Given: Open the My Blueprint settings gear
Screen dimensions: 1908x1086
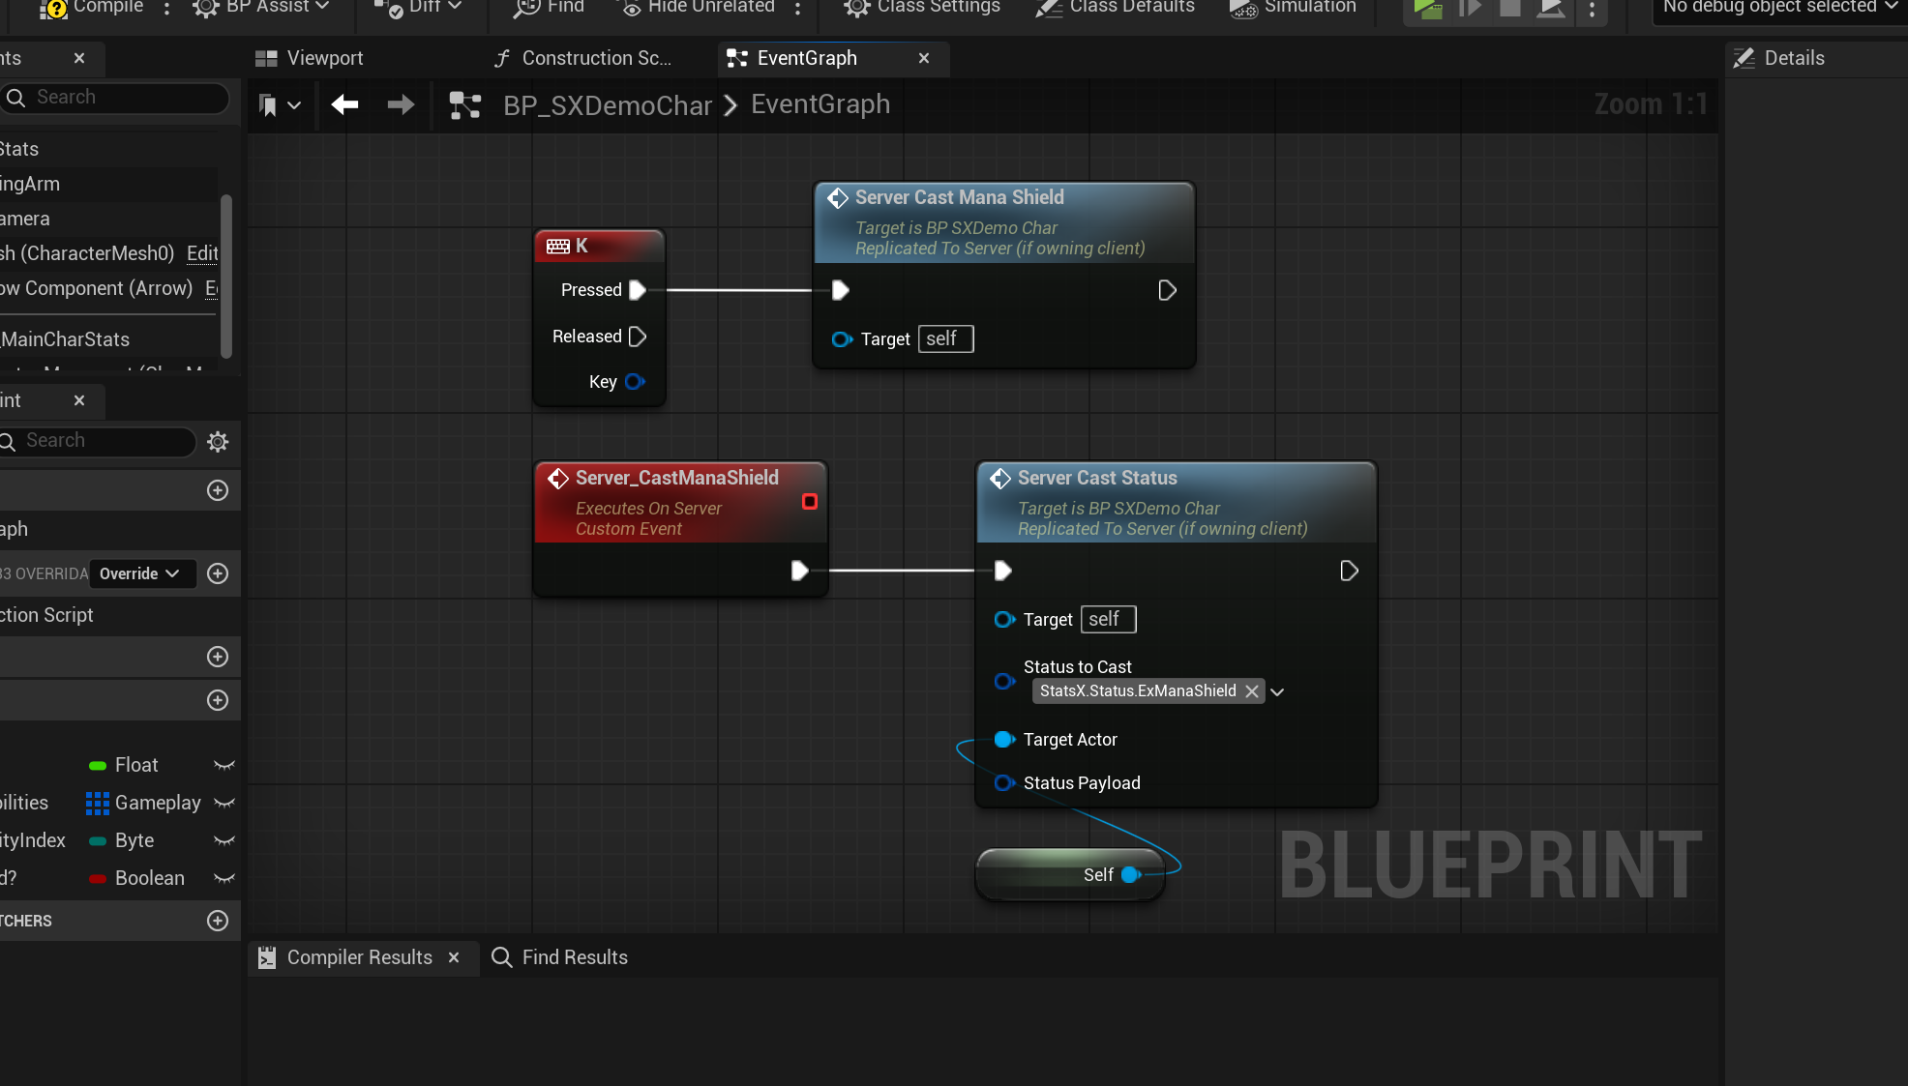Looking at the screenshot, I should pyautogui.click(x=217, y=442).
